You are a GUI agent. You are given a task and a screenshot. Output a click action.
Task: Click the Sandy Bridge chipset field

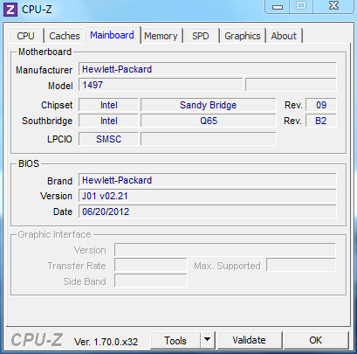(x=209, y=105)
